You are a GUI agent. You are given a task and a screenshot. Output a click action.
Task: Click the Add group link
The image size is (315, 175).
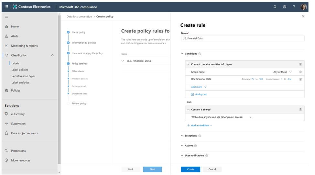pyautogui.click(x=199, y=94)
